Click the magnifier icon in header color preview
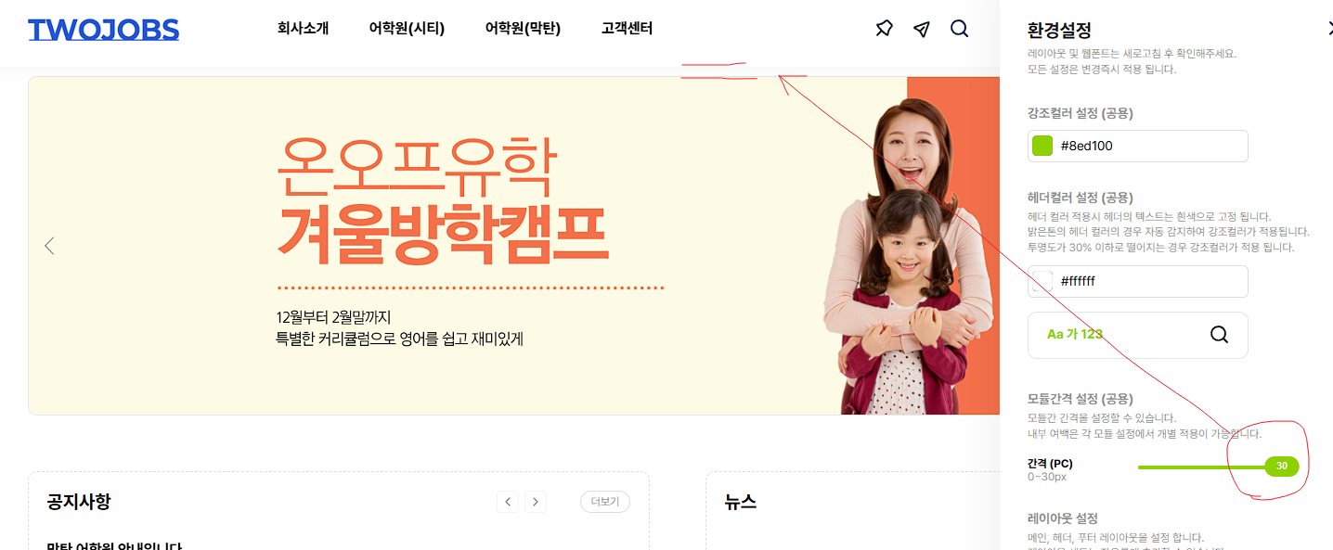The width and height of the screenshot is (1333, 550). 1219,334
